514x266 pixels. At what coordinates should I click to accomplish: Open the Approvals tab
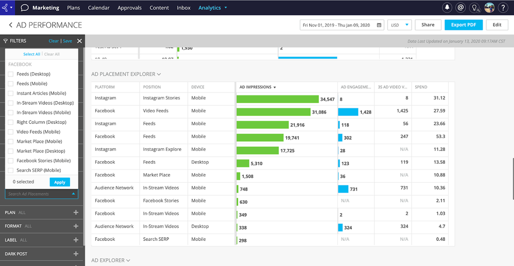[130, 8]
